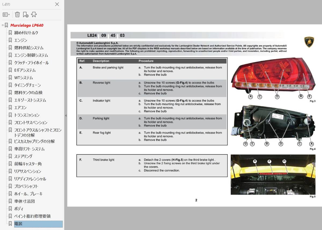Click the 'L824' code in page header
Image resolution: width=322 pixels, height=230 pixels.
click(92, 35)
